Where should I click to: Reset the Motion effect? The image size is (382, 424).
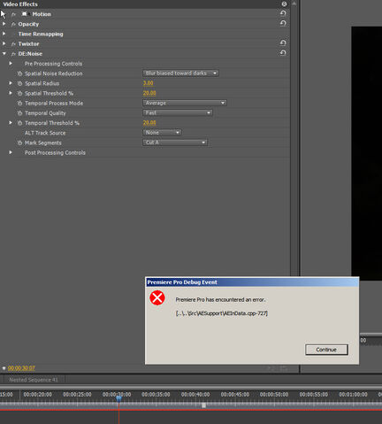pos(283,13)
